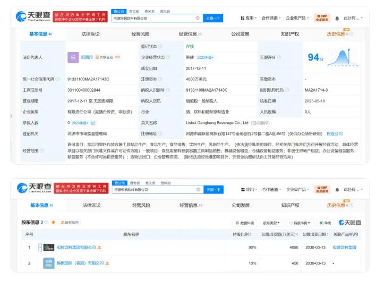Image resolution: width=376 pixels, height=283 pixels.
Task: Clear the search box in the upper header
Action: (x=198, y=18)
